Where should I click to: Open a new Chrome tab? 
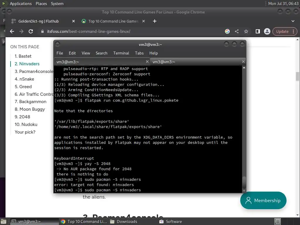pos(155,21)
